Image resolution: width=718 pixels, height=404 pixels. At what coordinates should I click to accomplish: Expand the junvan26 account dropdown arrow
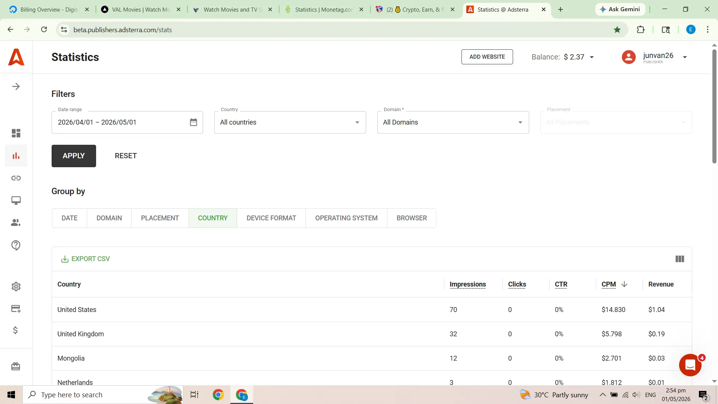click(x=685, y=57)
